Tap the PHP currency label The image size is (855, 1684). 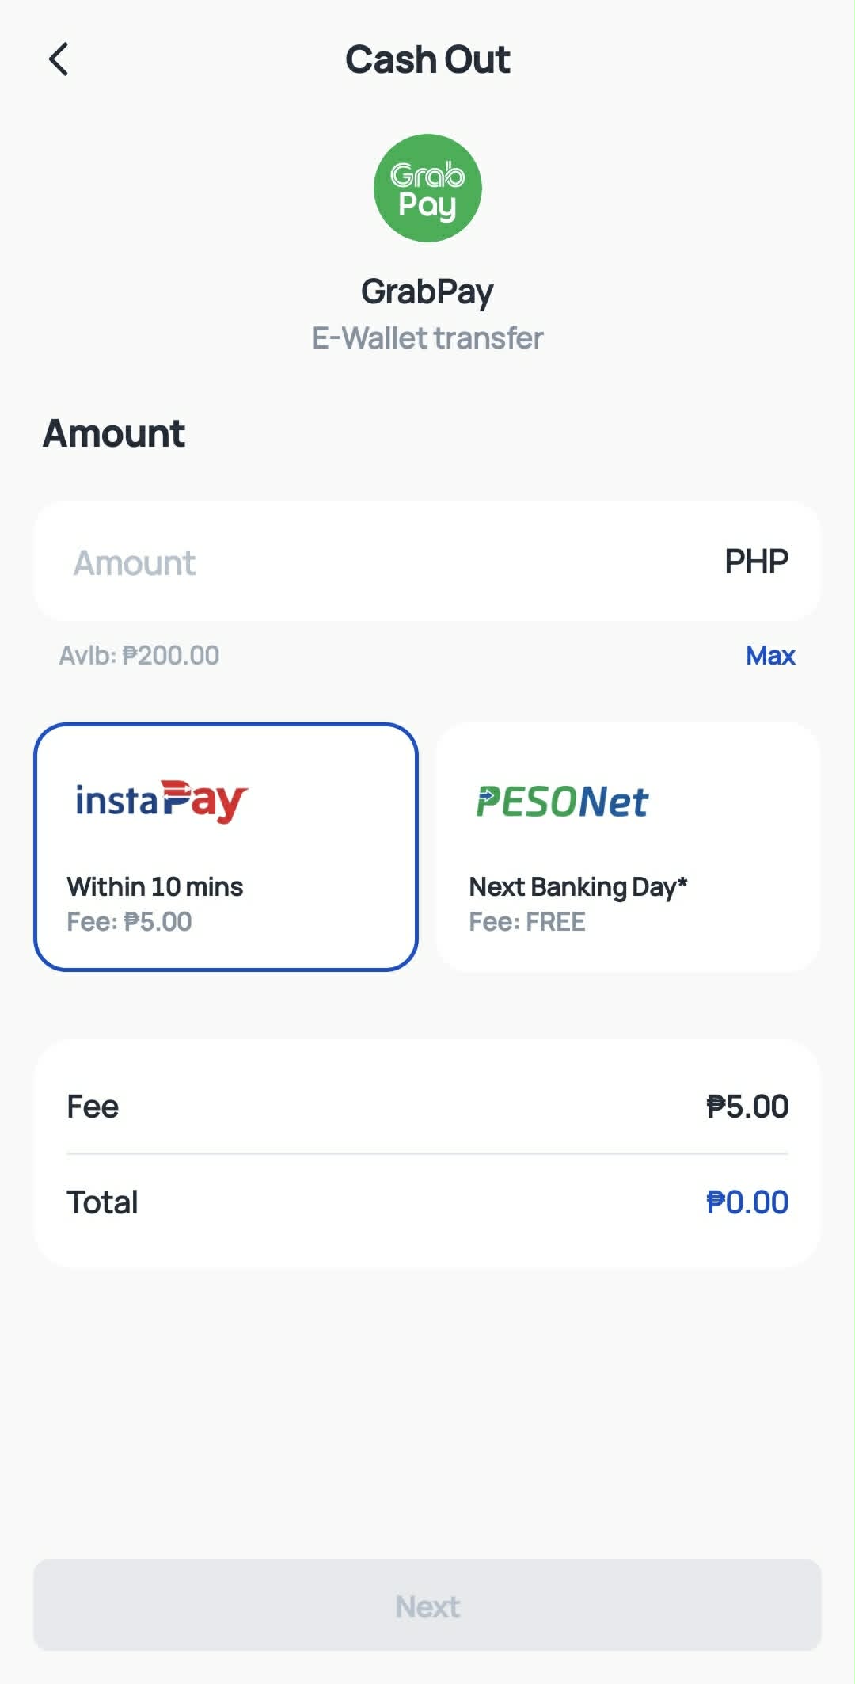tap(756, 562)
